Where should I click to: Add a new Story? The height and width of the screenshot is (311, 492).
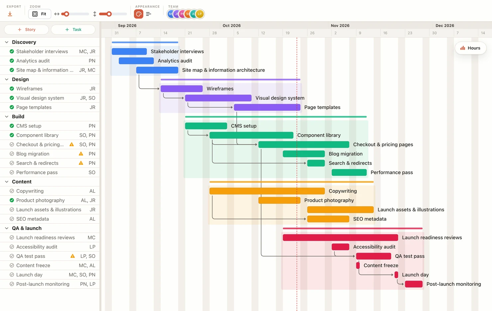coord(27,30)
